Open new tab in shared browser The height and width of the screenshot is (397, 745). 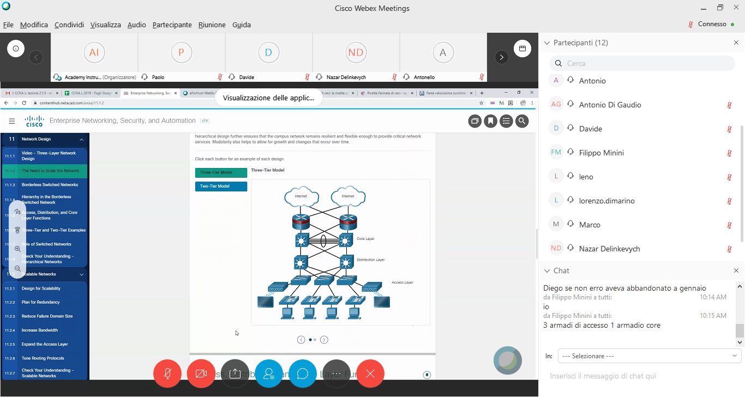point(482,93)
